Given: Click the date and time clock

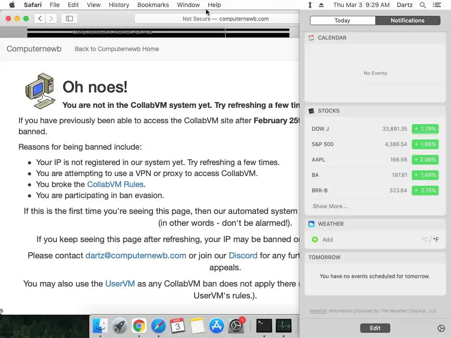Looking at the screenshot, I should pos(361,5).
